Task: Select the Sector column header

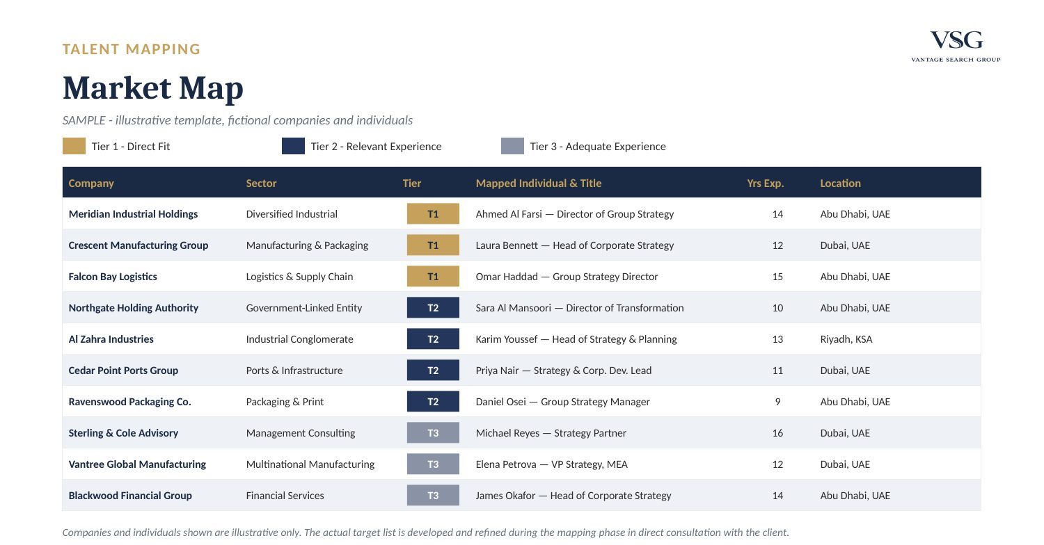Action: point(261,184)
